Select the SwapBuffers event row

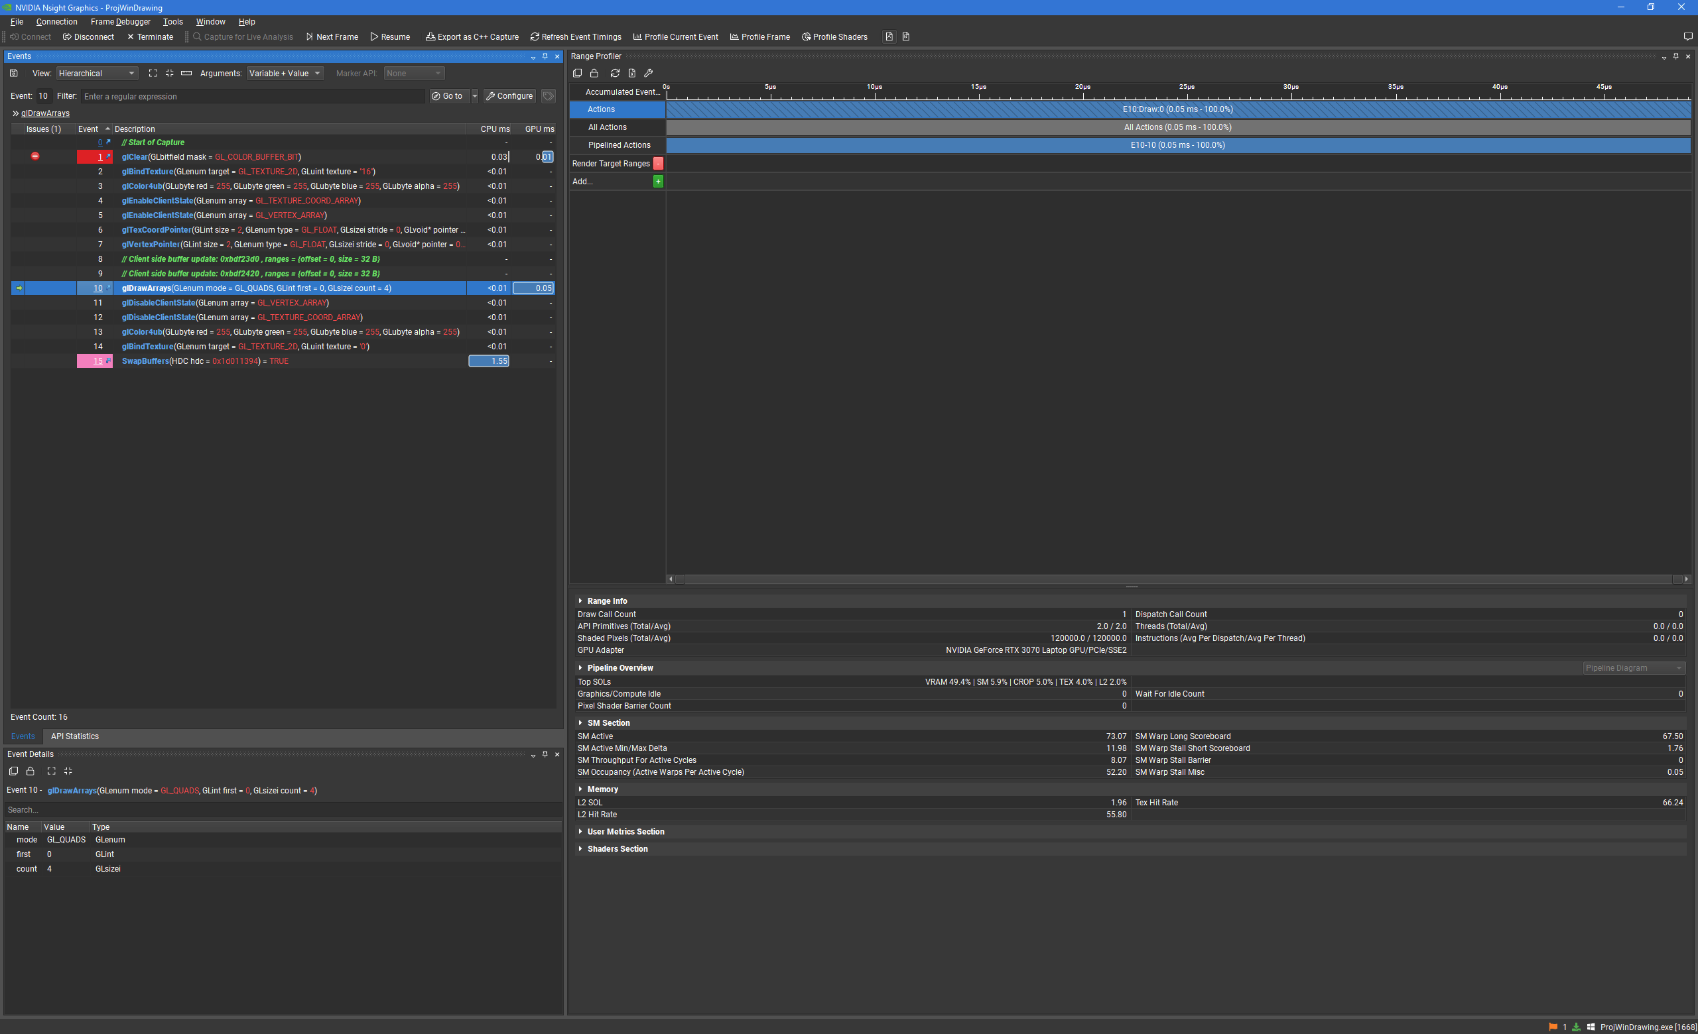click(x=283, y=361)
